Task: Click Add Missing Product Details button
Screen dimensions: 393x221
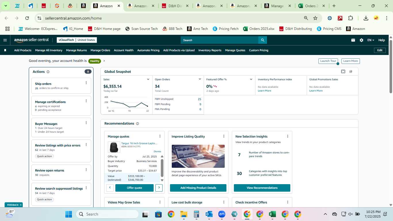Action: 198,188
